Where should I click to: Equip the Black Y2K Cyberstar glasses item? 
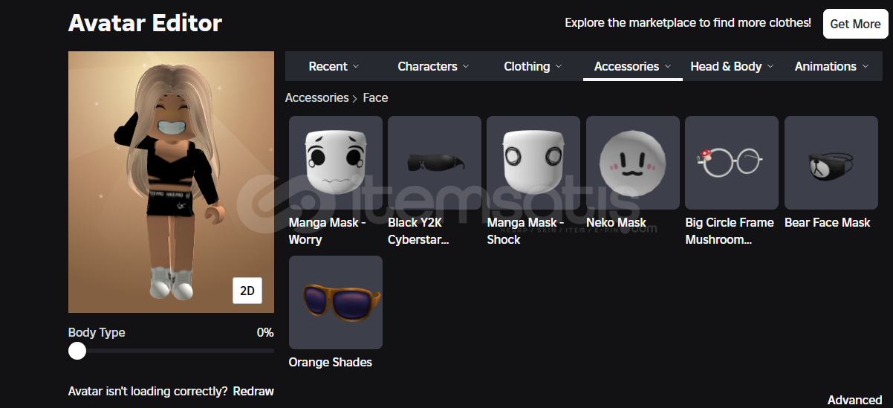[435, 163]
